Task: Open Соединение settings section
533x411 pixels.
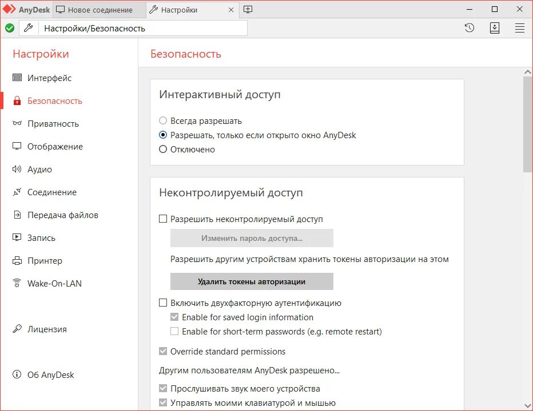Action: click(x=52, y=192)
